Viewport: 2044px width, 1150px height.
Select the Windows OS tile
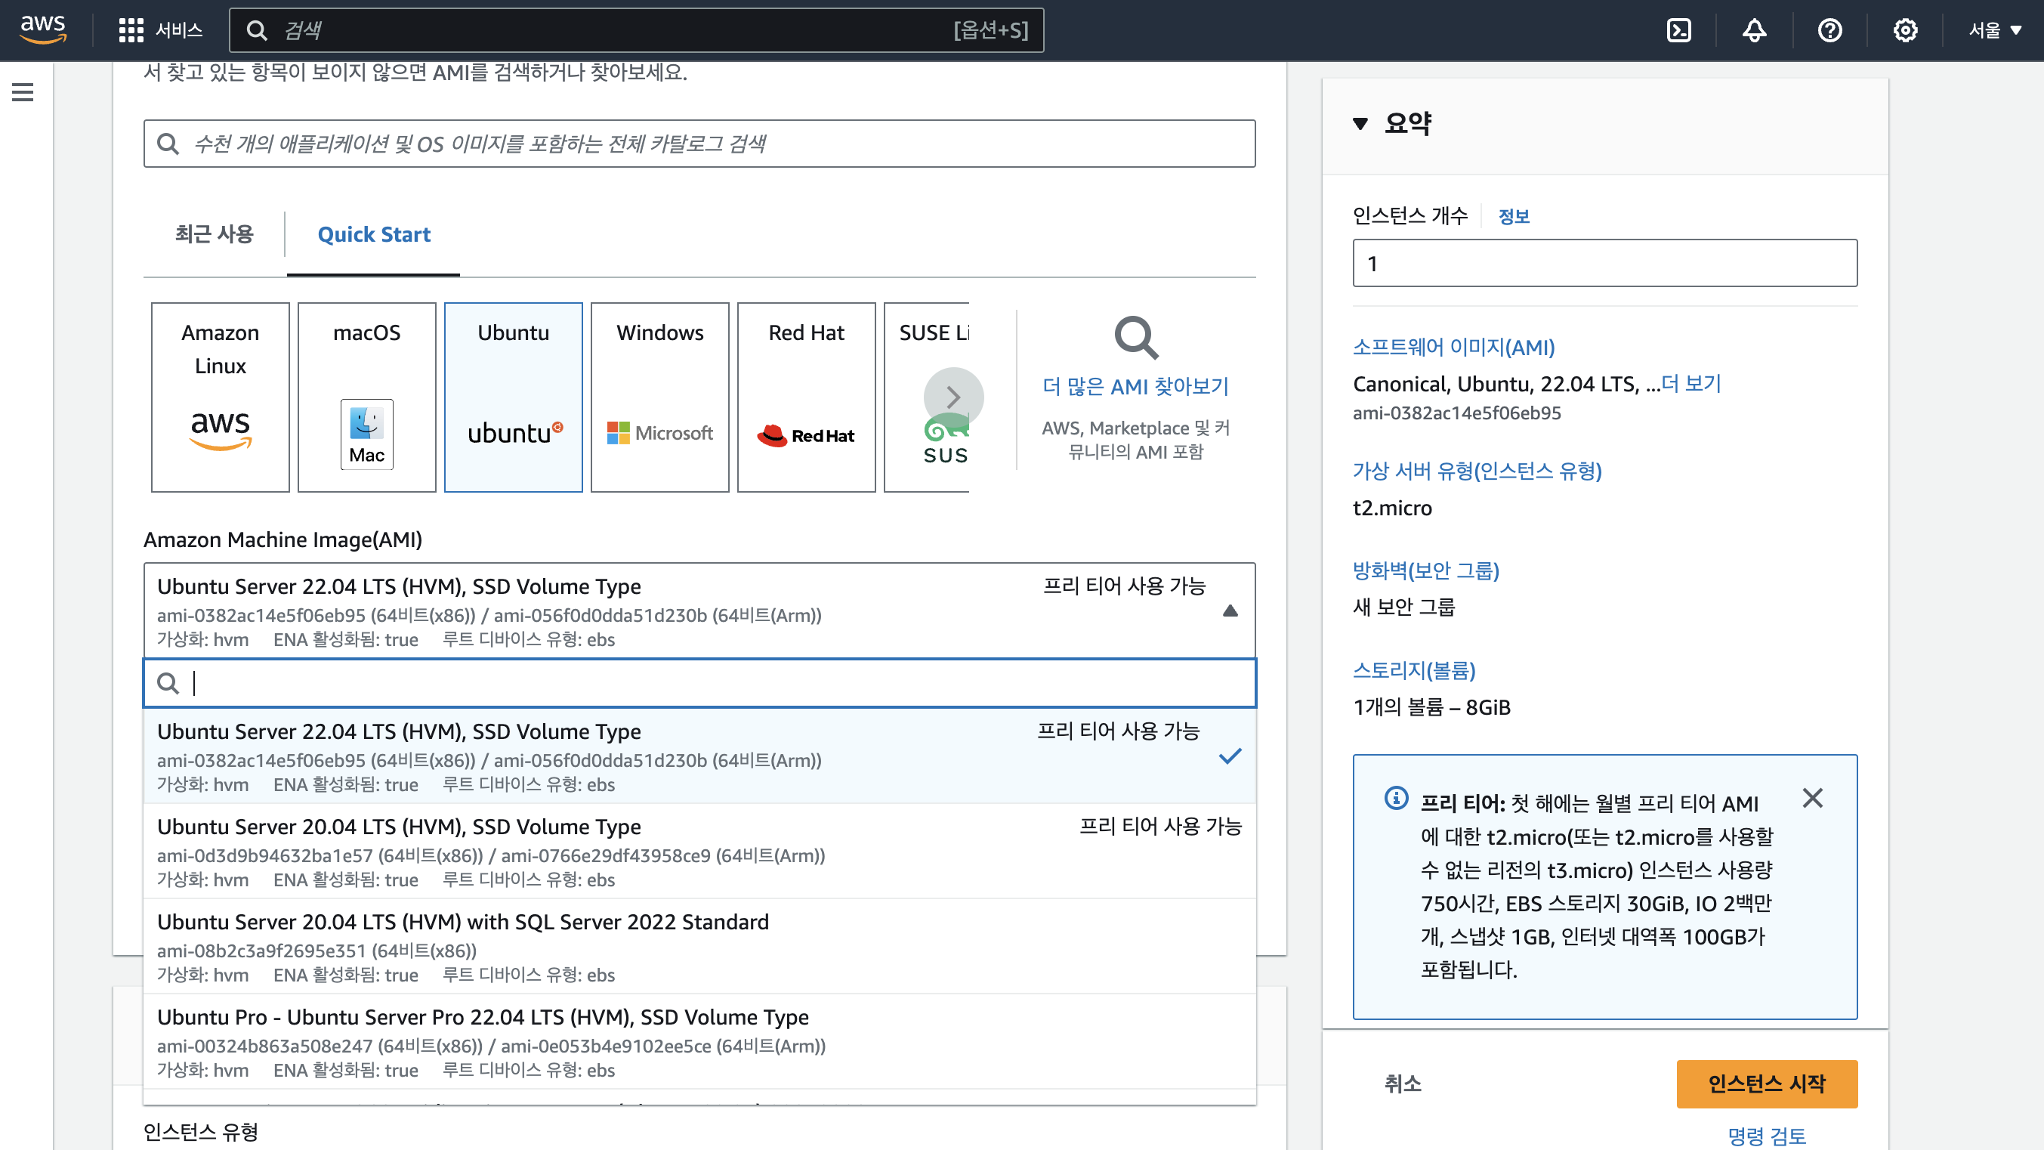point(659,397)
